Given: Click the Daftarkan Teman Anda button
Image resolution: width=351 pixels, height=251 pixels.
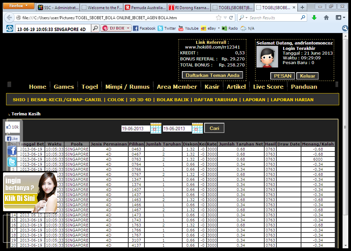Looking at the screenshot, I should click(212, 75).
